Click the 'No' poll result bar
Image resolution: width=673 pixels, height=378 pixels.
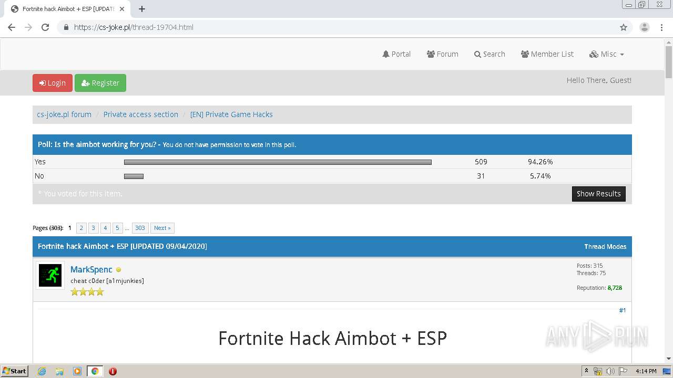tap(134, 176)
